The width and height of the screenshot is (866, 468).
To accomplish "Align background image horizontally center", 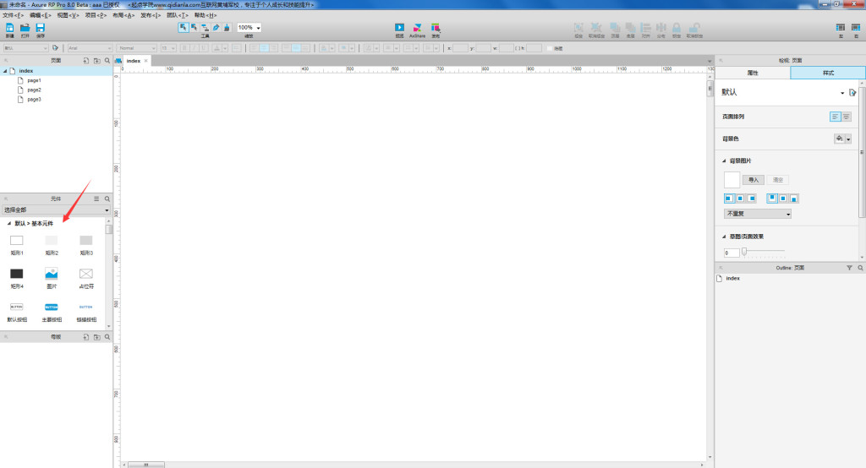I will pyautogui.click(x=740, y=199).
